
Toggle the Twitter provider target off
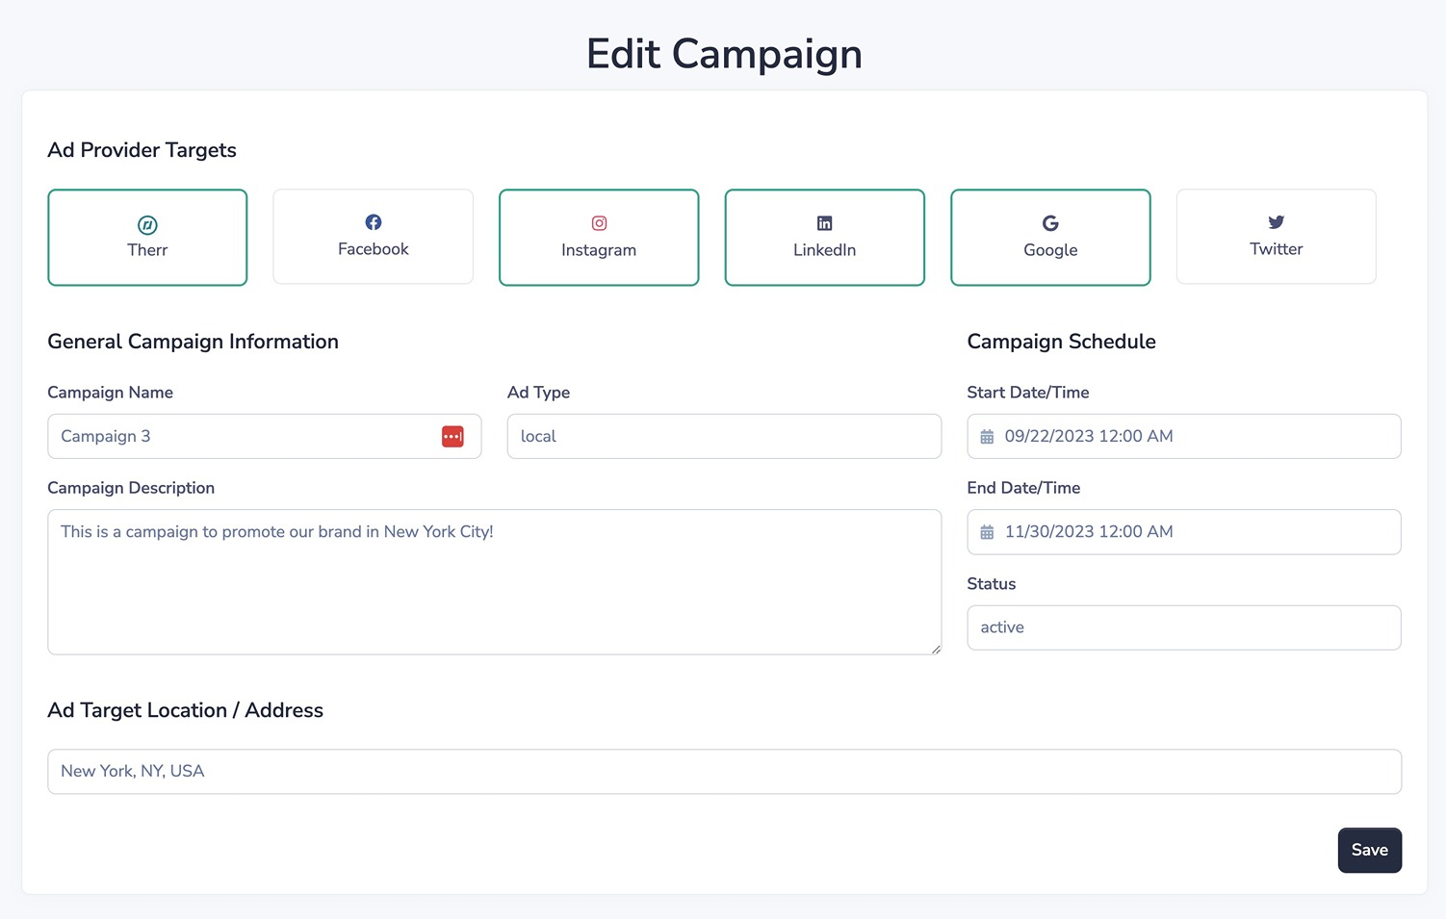click(1276, 236)
